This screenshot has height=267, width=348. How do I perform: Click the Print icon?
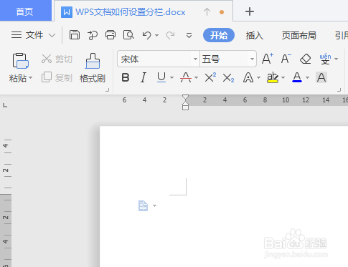tap(110, 35)
